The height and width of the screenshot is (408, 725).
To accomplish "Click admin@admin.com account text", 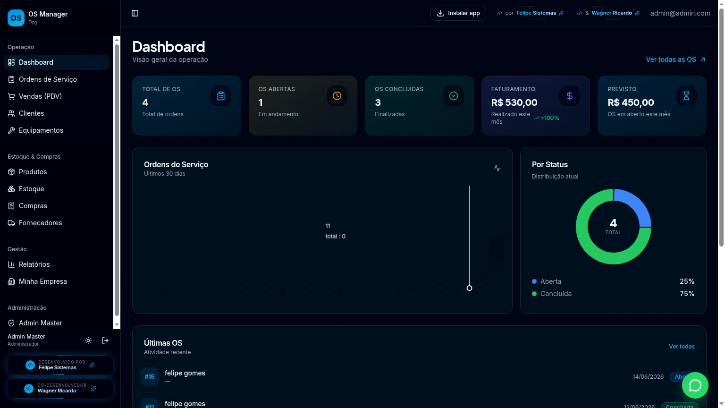I will tap(680, 13).
